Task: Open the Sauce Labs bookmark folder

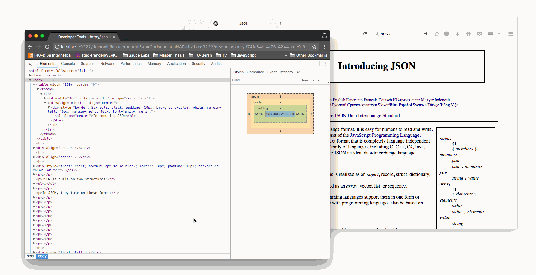Action: point(136,55)
